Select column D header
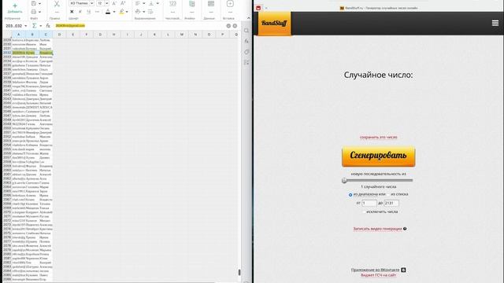Screen dimensions: 504x283 60,35
